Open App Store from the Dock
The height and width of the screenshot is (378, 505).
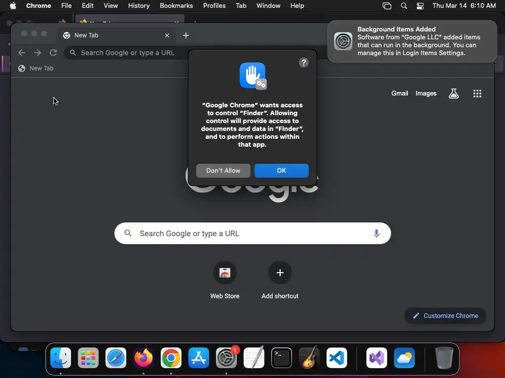point(199,358)
